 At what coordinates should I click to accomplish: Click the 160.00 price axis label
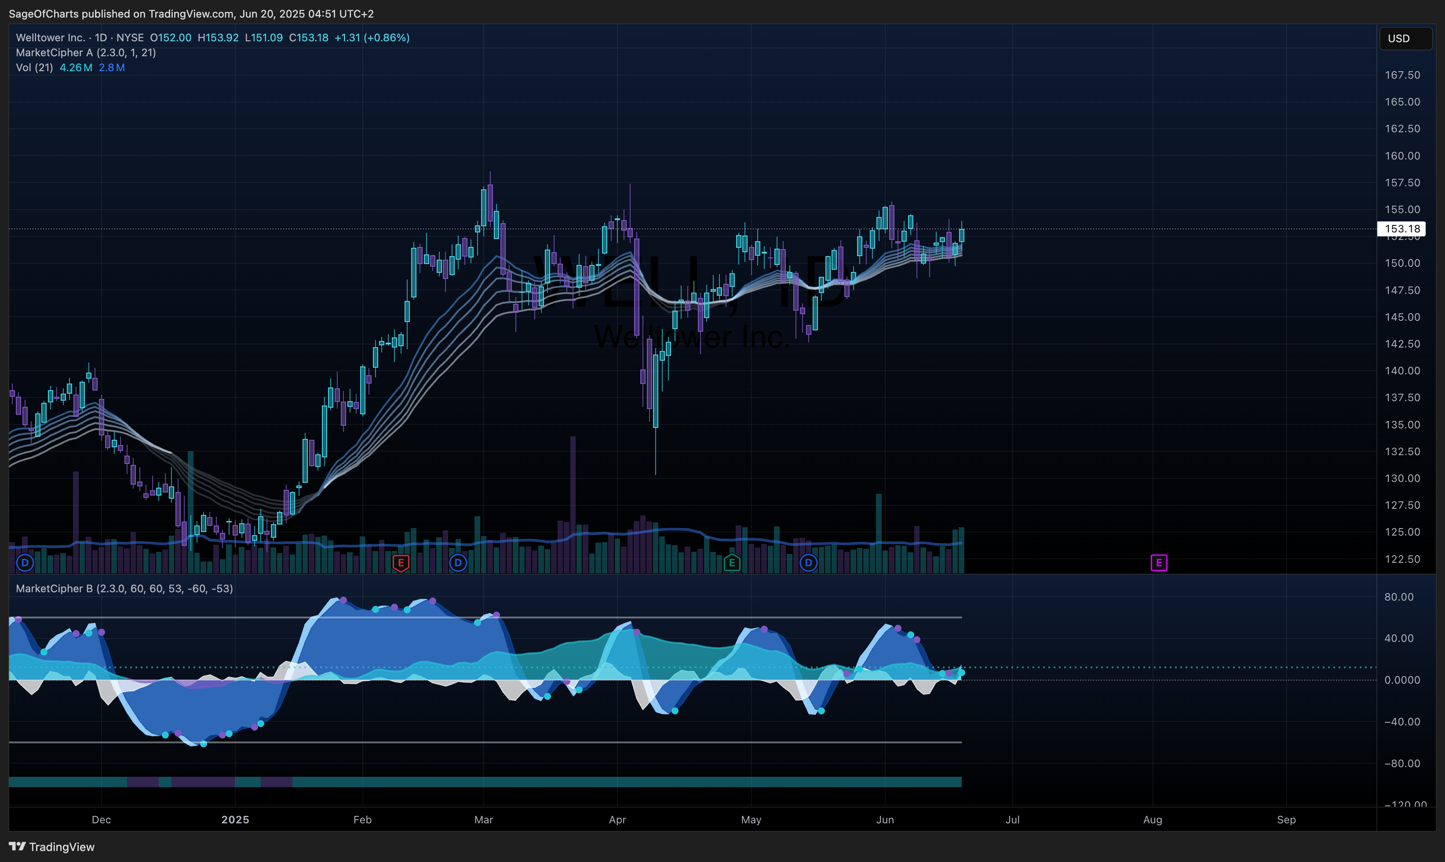point(1402,156)
